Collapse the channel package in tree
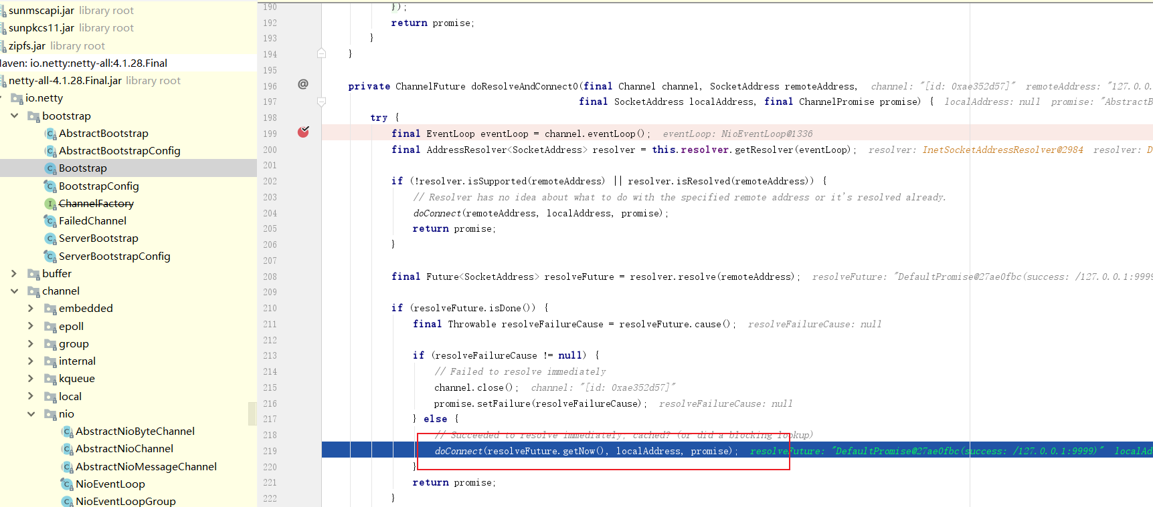The image size is (1153, 507). (14, 291)
